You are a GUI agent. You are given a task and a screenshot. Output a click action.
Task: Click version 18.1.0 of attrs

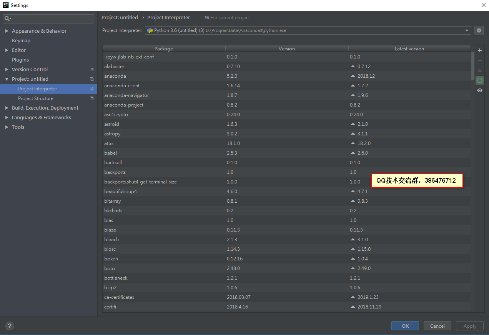(x=233, y=143)
